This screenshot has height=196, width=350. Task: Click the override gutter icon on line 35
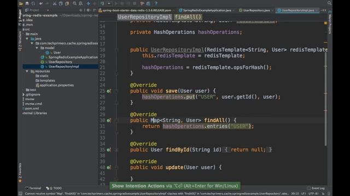108,150
